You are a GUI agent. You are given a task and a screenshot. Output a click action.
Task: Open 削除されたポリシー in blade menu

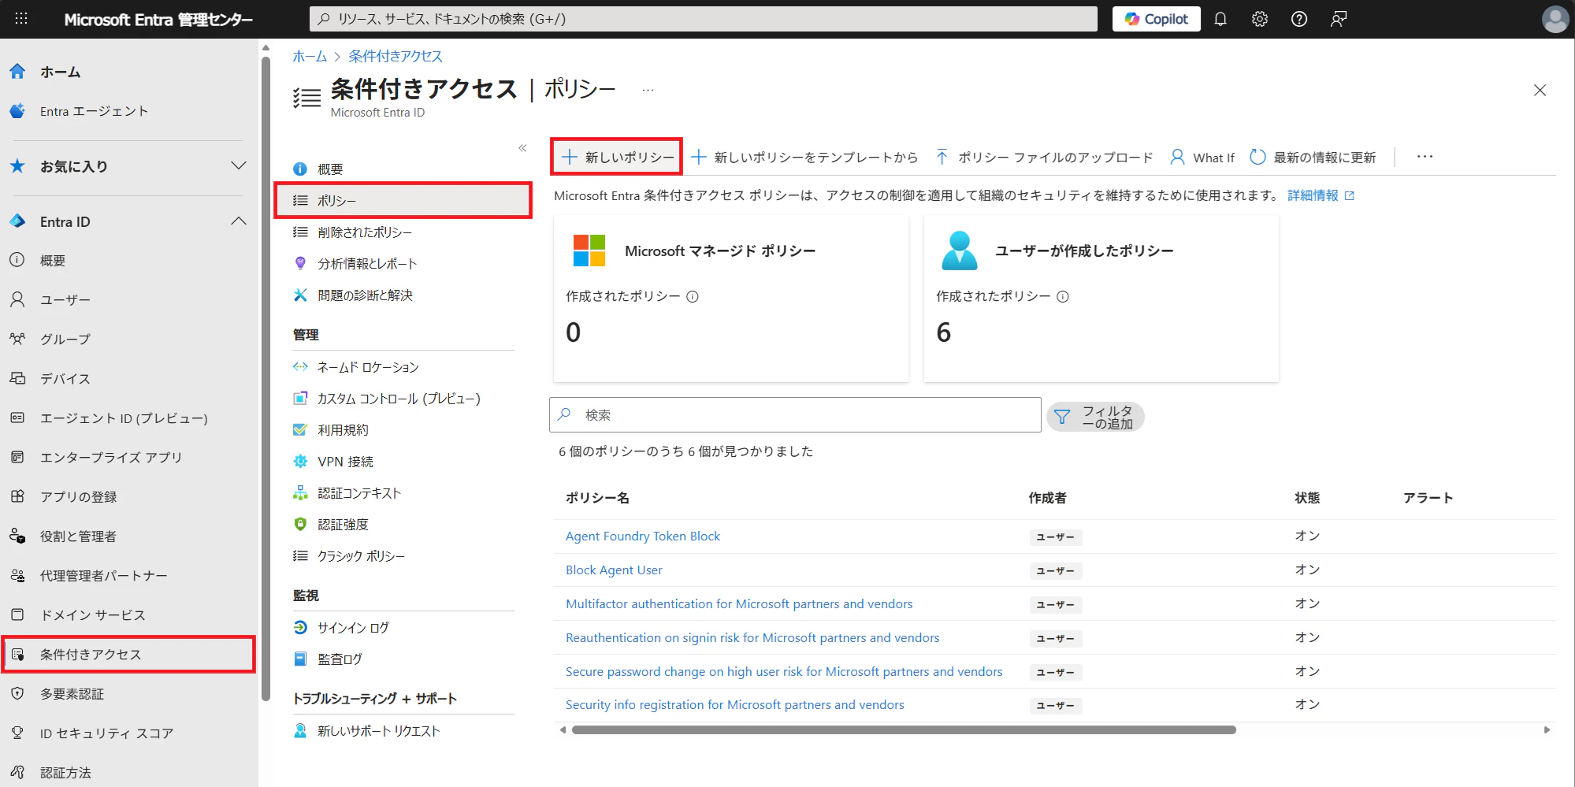365,232
